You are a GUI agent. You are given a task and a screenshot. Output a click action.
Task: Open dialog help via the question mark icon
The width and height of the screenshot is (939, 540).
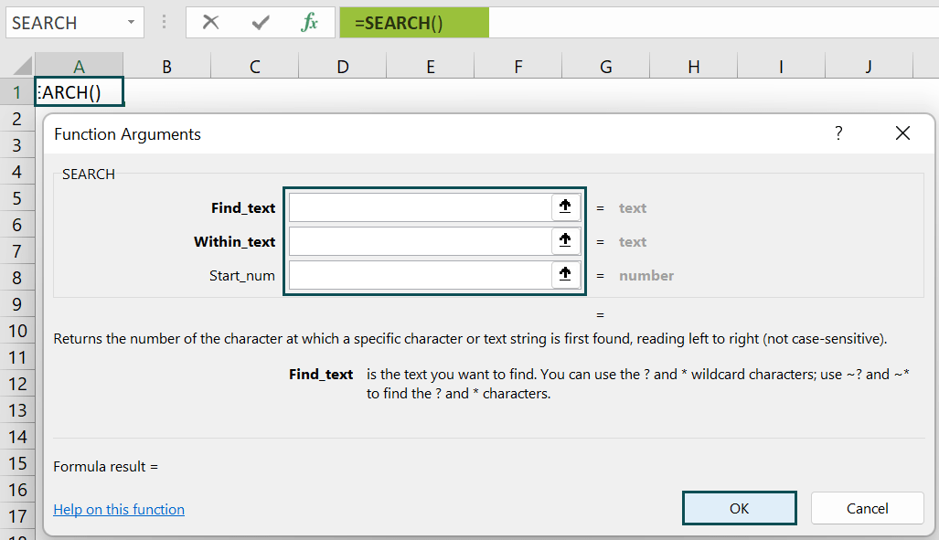(838, 132)
